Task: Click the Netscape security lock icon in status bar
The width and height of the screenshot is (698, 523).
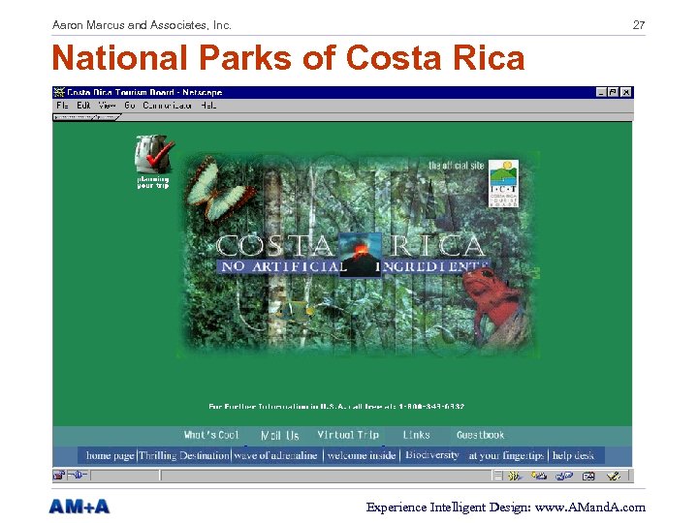Action: click(59, 476)
